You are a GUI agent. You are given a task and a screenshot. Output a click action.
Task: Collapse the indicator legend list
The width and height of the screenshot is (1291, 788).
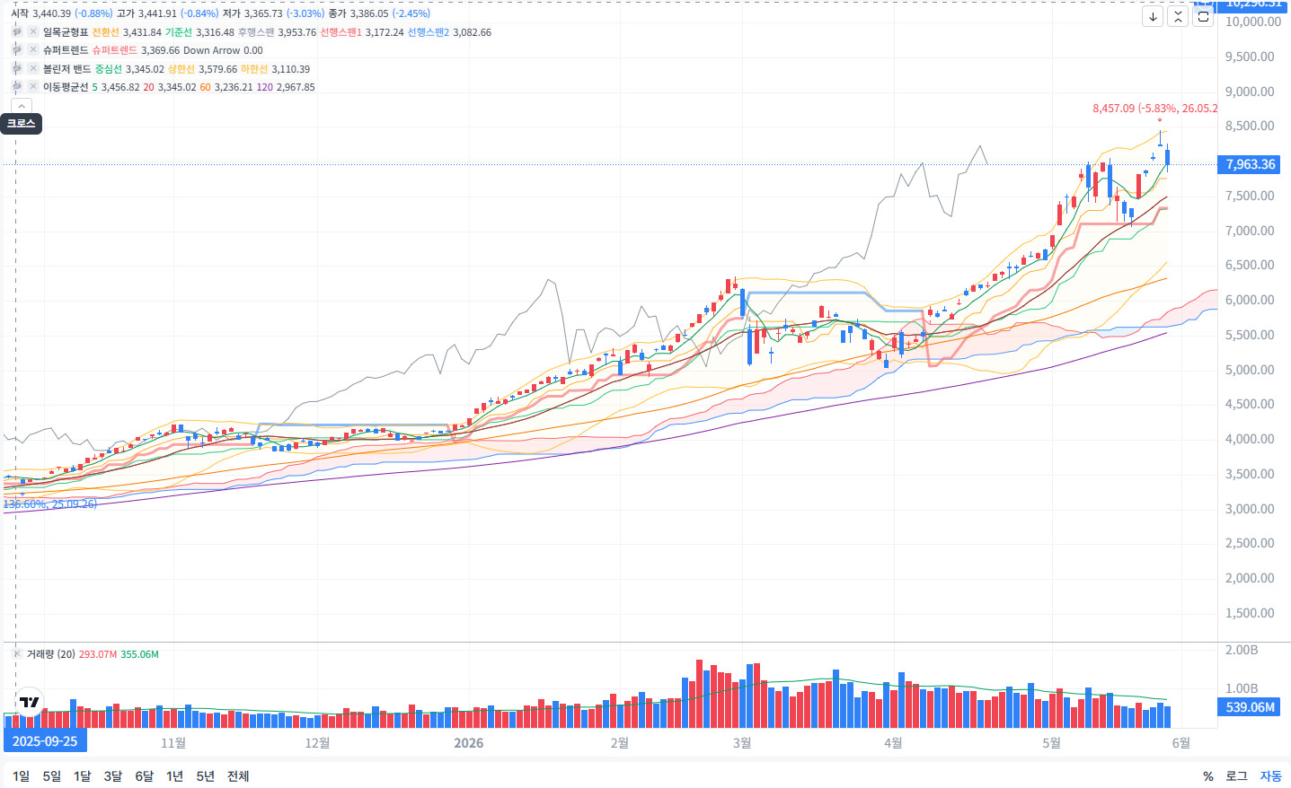click(x=21, y=106)
